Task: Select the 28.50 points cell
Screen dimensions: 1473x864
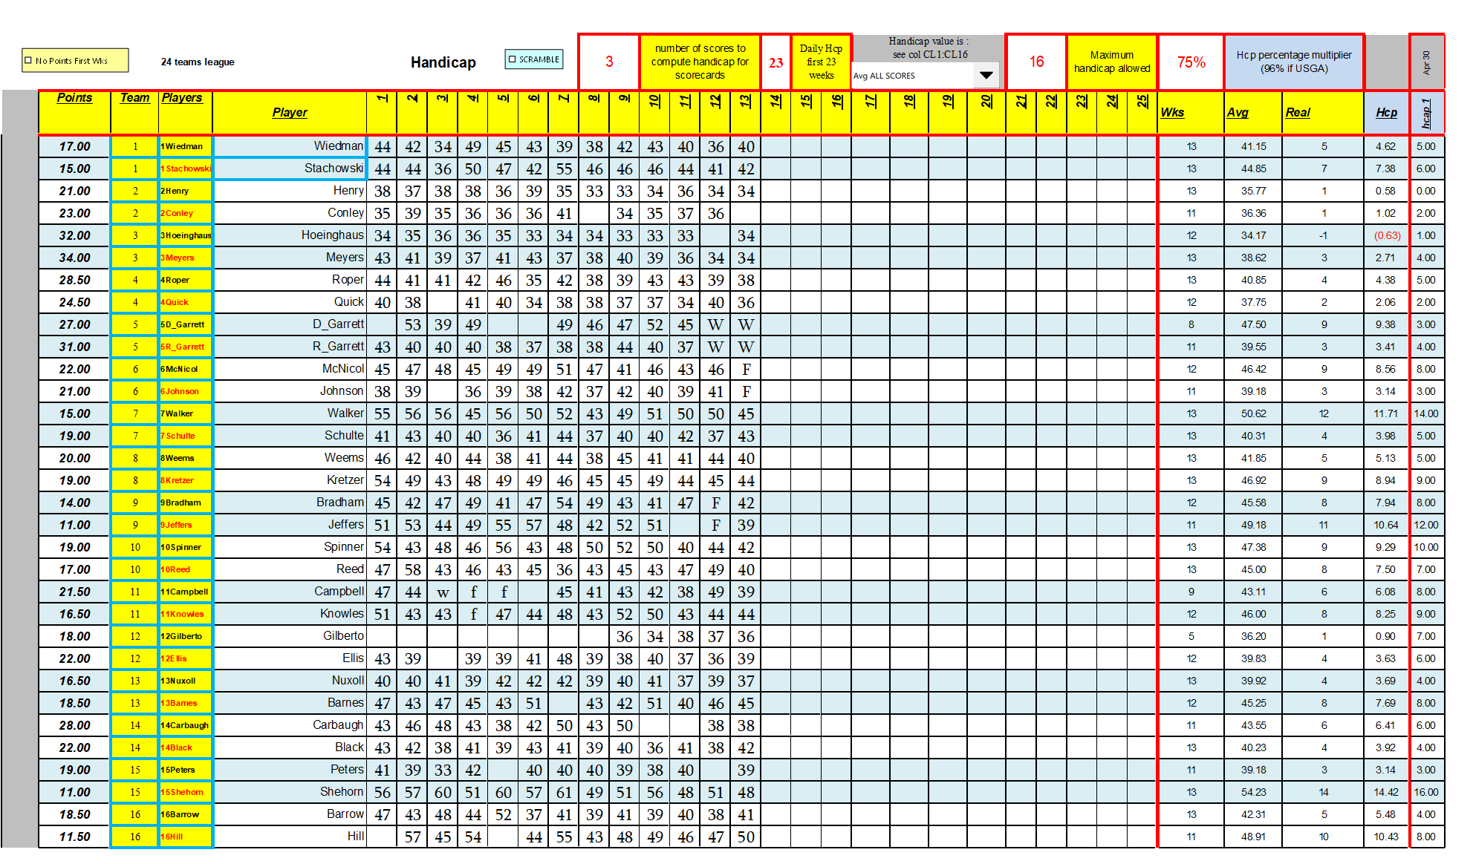Action: [74, 280]
